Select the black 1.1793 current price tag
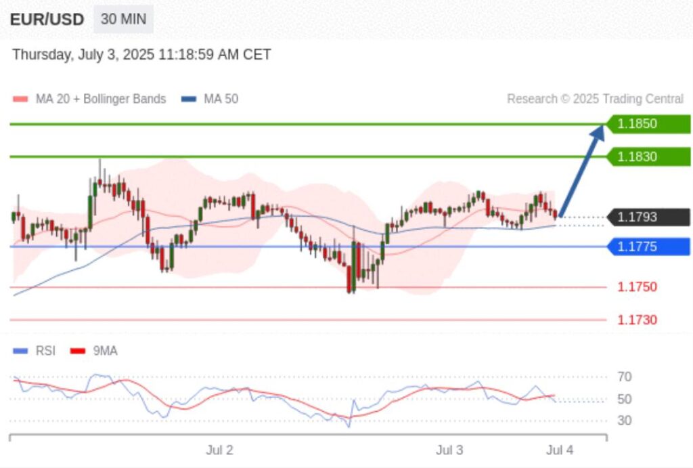This screenshot has width=693, height=468. (x=648, y=217)
